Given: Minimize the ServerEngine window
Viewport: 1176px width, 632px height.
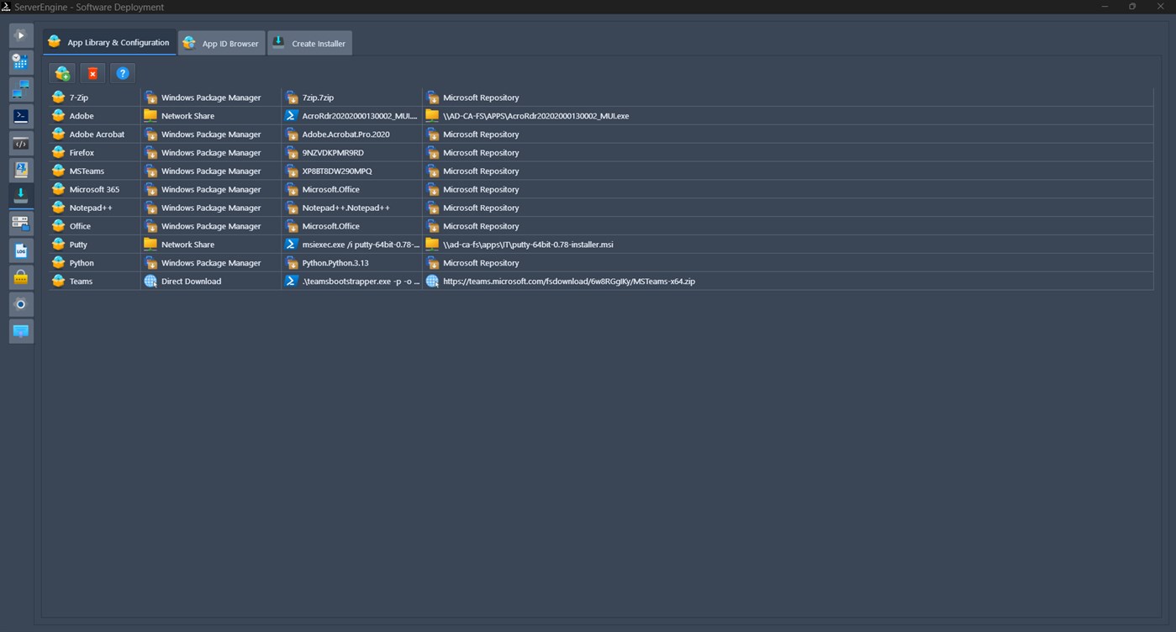Looking at the screenshot, I should 1104,7.
